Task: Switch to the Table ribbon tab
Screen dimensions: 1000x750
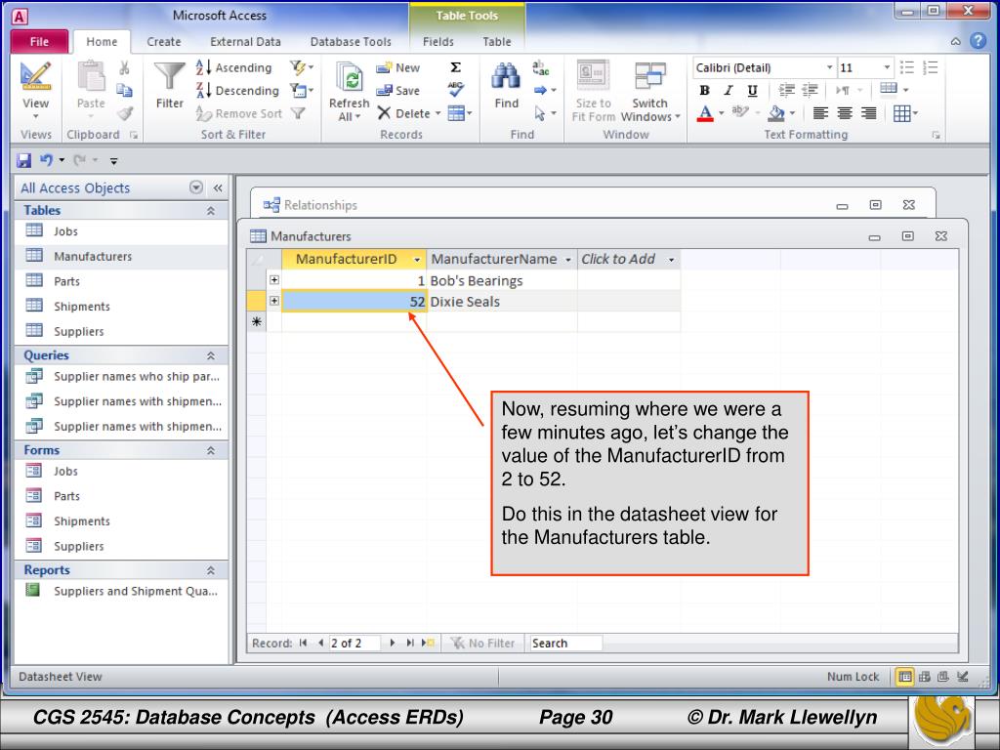Action: (497, 41)
